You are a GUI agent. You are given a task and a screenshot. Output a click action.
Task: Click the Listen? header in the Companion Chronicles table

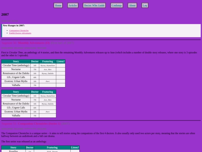tap(75, 147)
